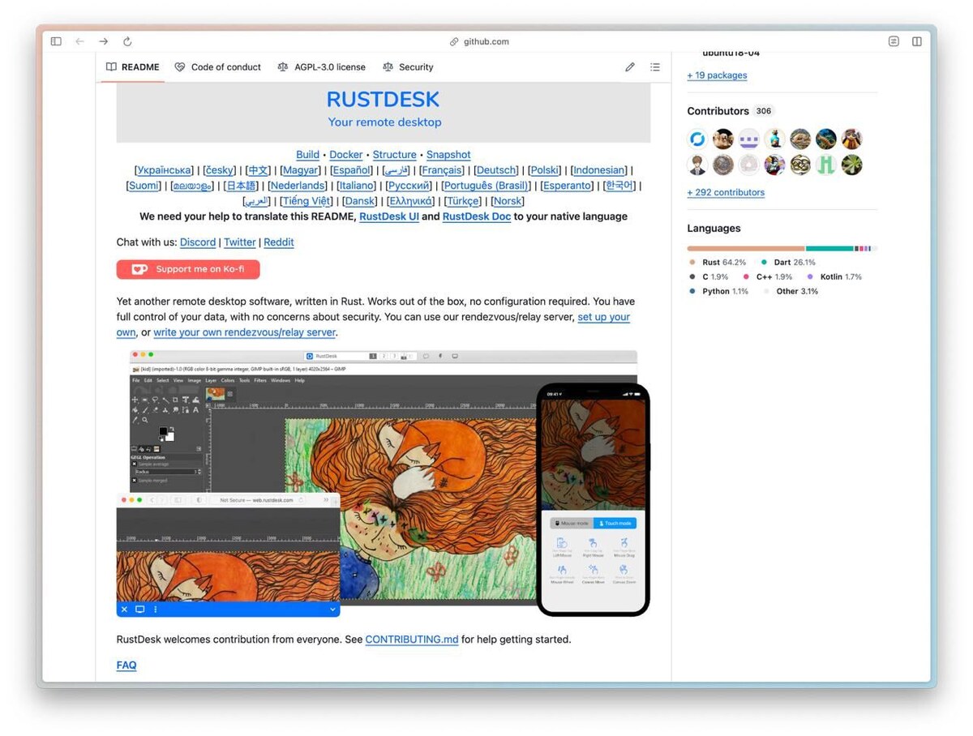Open the Esperanto translation link

567,186
